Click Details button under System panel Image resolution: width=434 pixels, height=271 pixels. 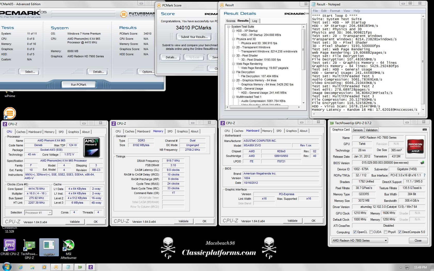[x=98, y=72]
